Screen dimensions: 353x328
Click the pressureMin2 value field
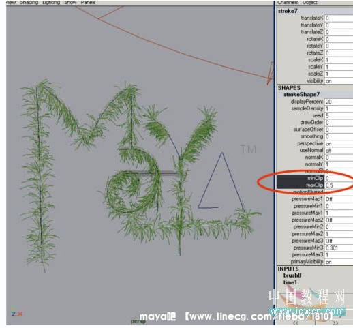(x=339, y=227)
